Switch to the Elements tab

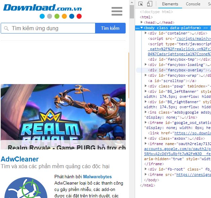click(x=170, y=4)
